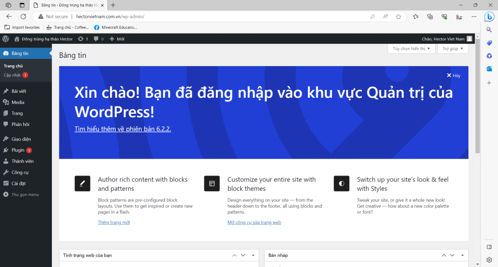The width and height of the screenshot is (498, 267).
Task: Activate Read aloud icon in address bar
Action: click(x=385, y=17)
